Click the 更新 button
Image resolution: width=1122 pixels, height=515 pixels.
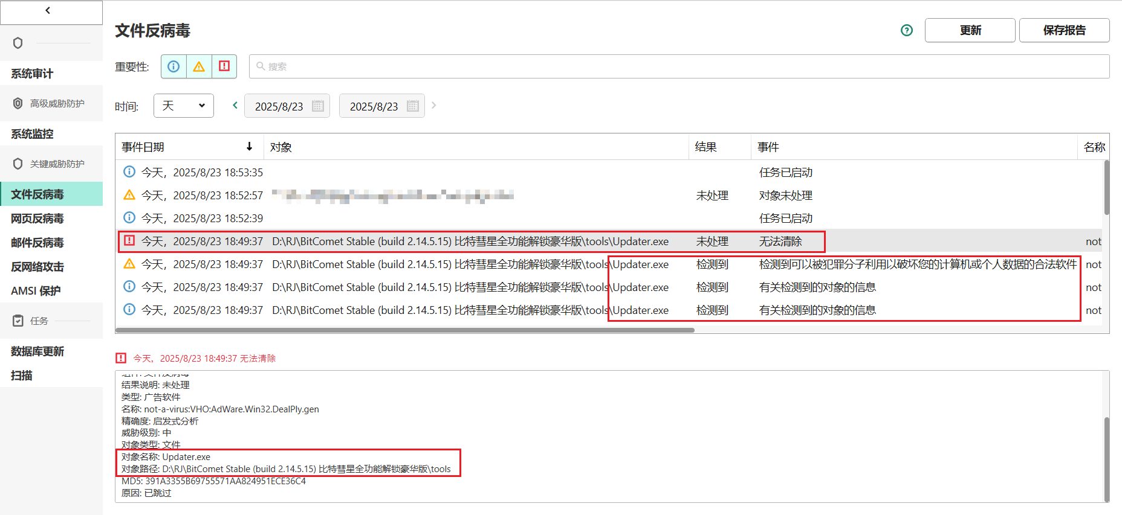[x=970, y=30]
